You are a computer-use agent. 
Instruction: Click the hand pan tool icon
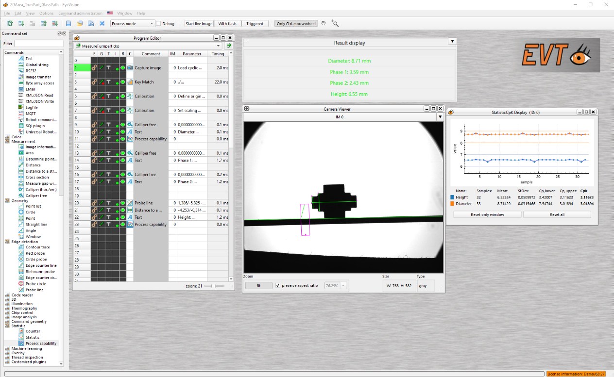click(x=324, y=23)
